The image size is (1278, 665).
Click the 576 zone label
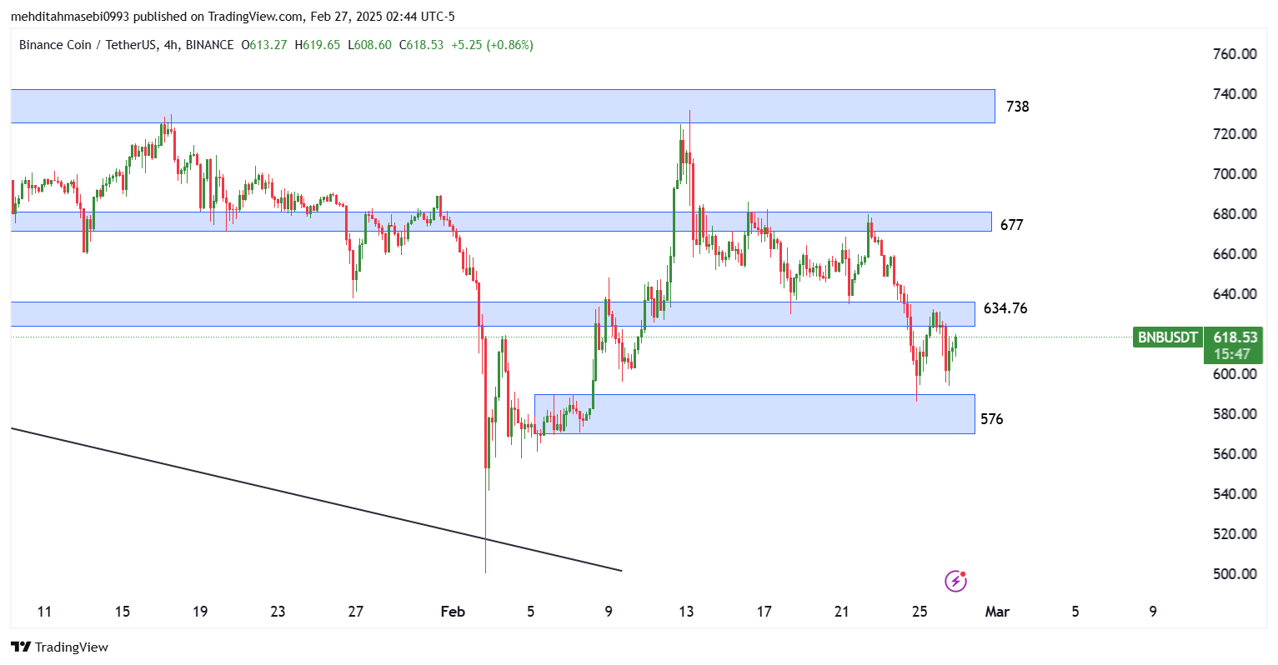pyautogui.click(x=992, y=419)
